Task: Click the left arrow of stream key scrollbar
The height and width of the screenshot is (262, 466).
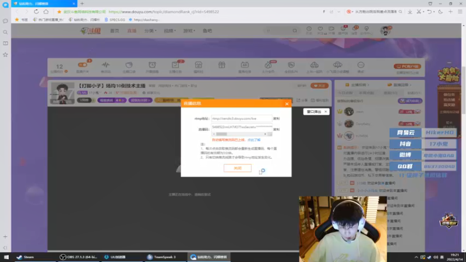Action: pos(214,134)
